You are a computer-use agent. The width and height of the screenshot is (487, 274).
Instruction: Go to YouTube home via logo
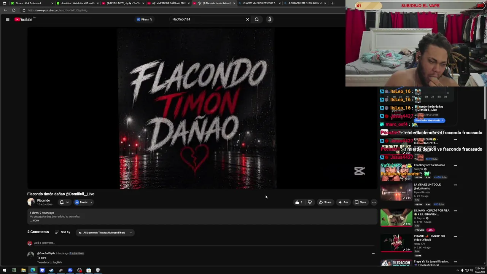tap(24, 19)
